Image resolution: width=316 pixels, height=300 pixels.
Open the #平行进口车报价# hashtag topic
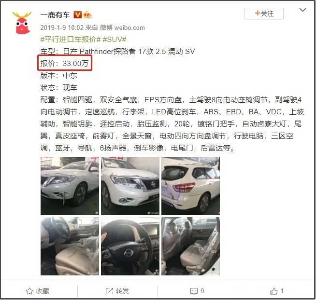71,39
